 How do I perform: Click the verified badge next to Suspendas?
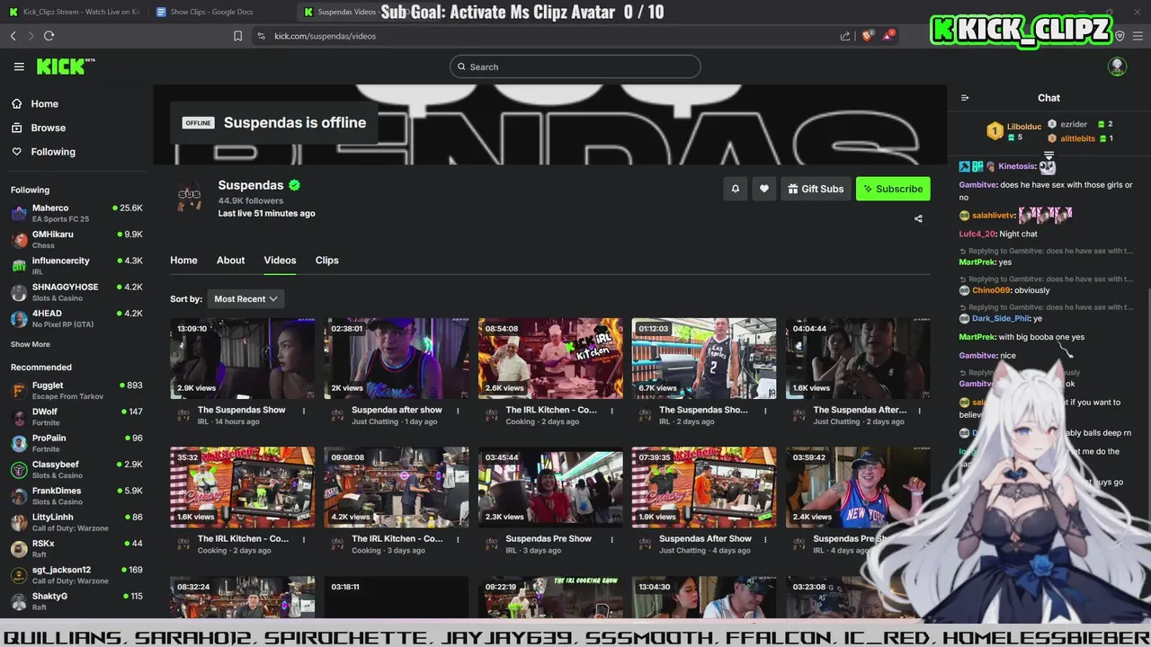pyautogui.click(x=294, y=185)
